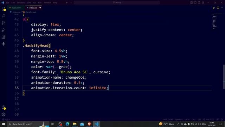This screenshot has width=225, height=127.
Task: Click the Hackify command center search box
Action: pyautogui.click(x=117, y=2)
